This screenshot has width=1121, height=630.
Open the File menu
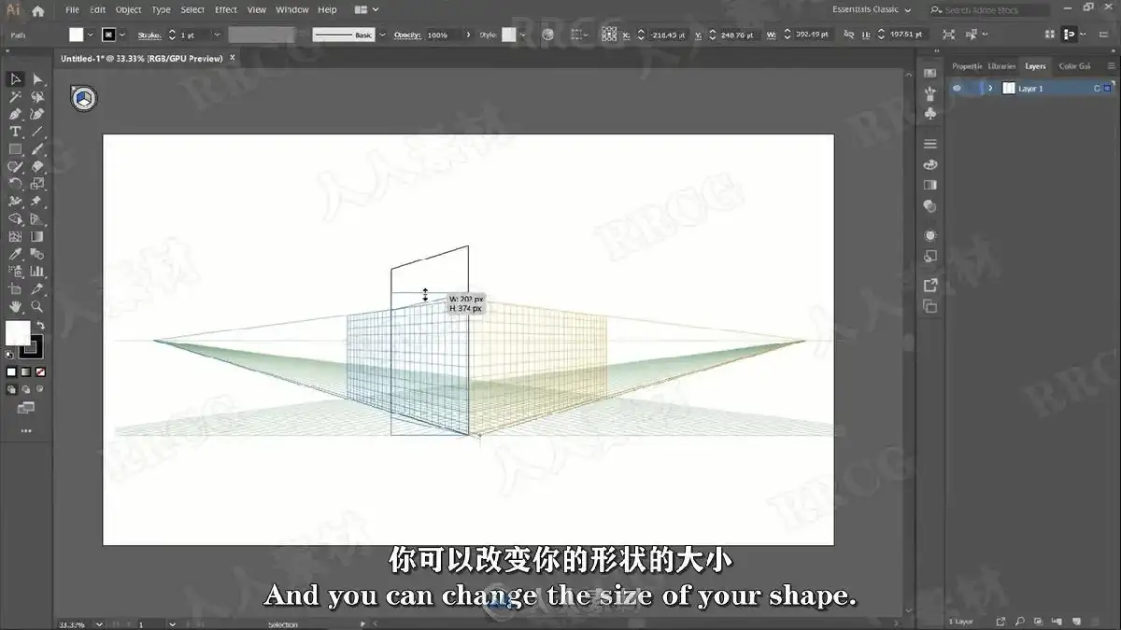[x=72, y=9]
